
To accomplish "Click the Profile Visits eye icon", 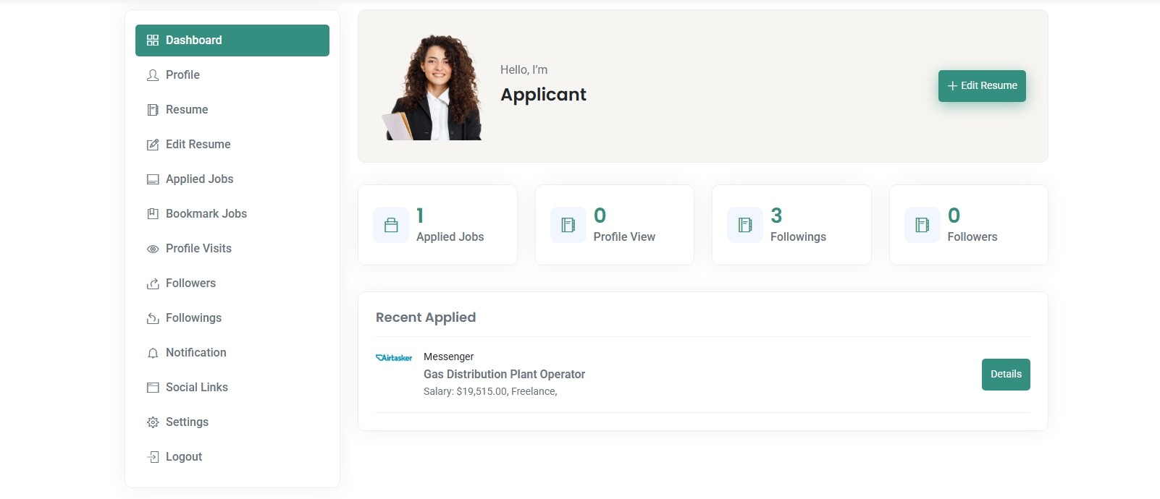I will (153, 249).
